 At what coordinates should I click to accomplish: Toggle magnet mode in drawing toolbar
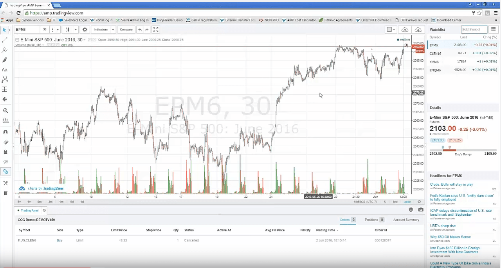(5, 132)
